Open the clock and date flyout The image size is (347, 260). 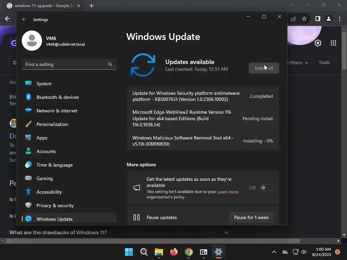click(321, 252)
